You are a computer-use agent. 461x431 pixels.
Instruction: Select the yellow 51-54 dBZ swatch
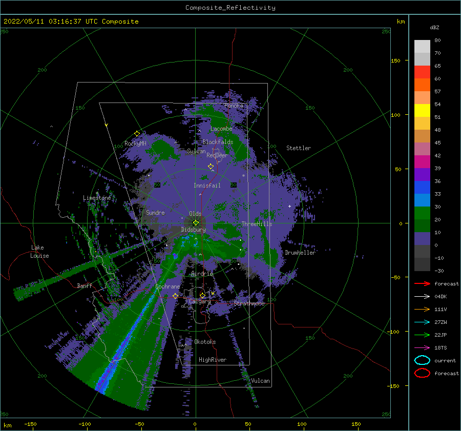click(422, 110)
